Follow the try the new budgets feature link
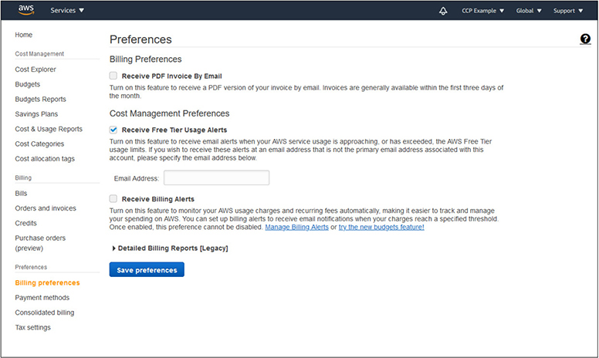Image resolution: width=599 pixels, height=358 pixels. click(381, 228)
